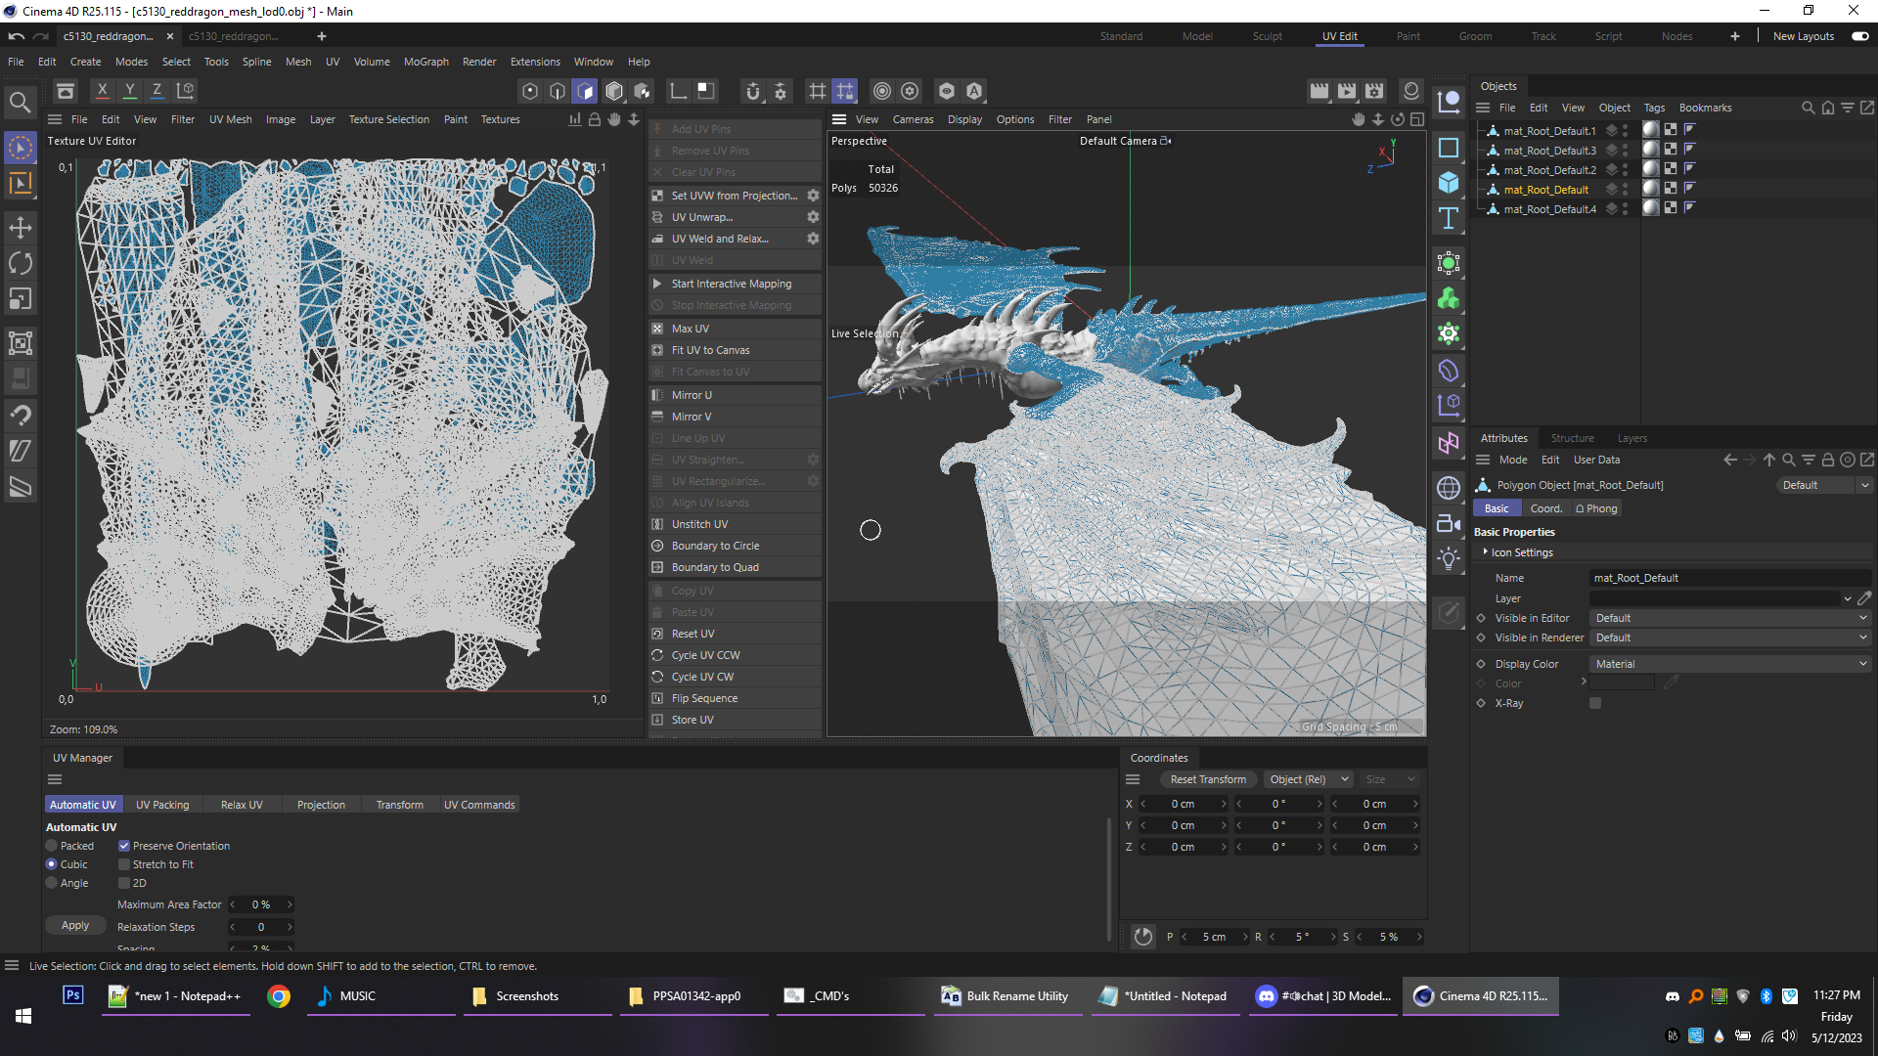
Task: Switch to the Relax UV tab
Action: (242, 805)
